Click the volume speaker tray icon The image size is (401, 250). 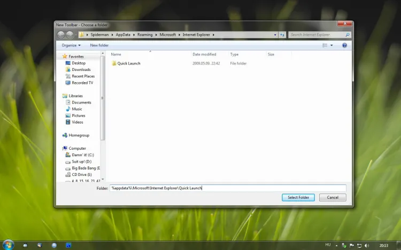367,245
